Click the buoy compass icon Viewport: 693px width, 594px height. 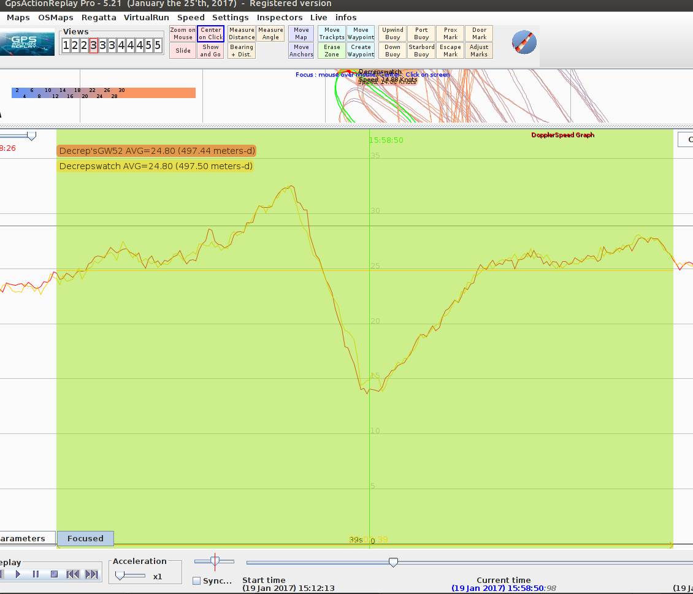point(524,42)
